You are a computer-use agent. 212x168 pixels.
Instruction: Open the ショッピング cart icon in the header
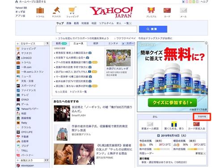click(72, 10)
